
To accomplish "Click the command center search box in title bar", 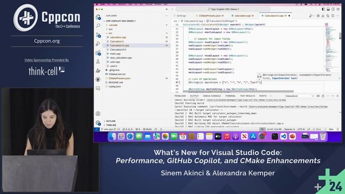I will point(223,9).
